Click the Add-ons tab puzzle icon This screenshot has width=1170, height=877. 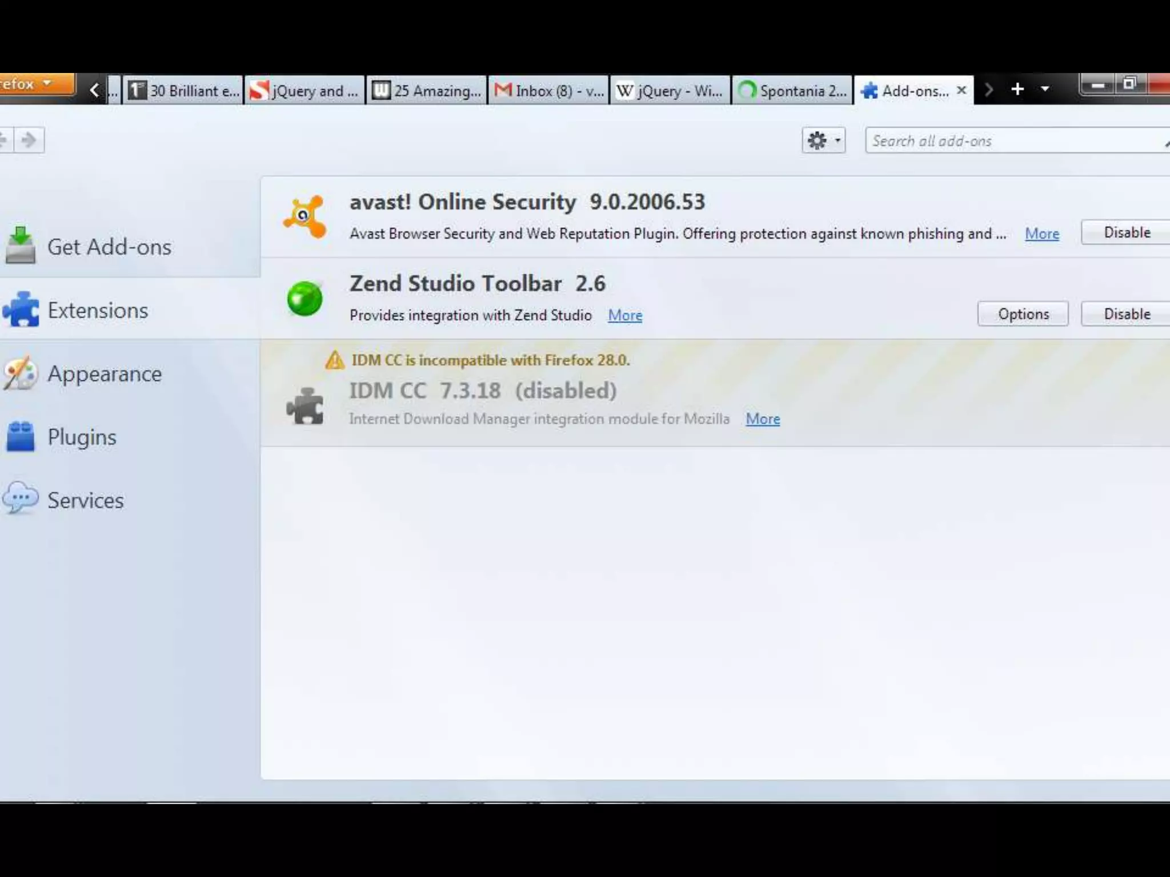coord(868,91)
